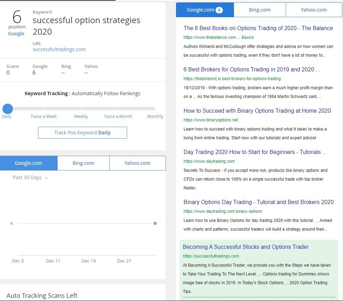
Task: Click the large position number 6
Action: pos(17,17)
